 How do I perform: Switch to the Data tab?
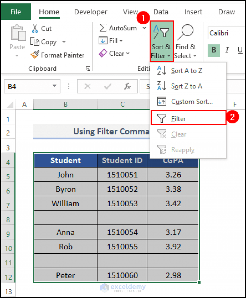161,12
